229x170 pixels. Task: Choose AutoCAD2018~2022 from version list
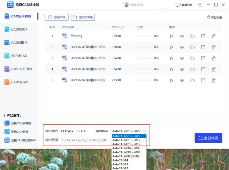pos(129,136)
